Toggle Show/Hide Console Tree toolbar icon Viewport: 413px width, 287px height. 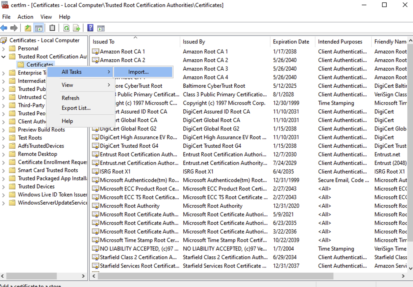click(x=39, y=28)
